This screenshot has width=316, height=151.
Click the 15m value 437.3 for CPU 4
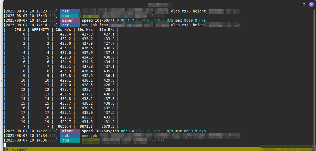pos(109,53)
